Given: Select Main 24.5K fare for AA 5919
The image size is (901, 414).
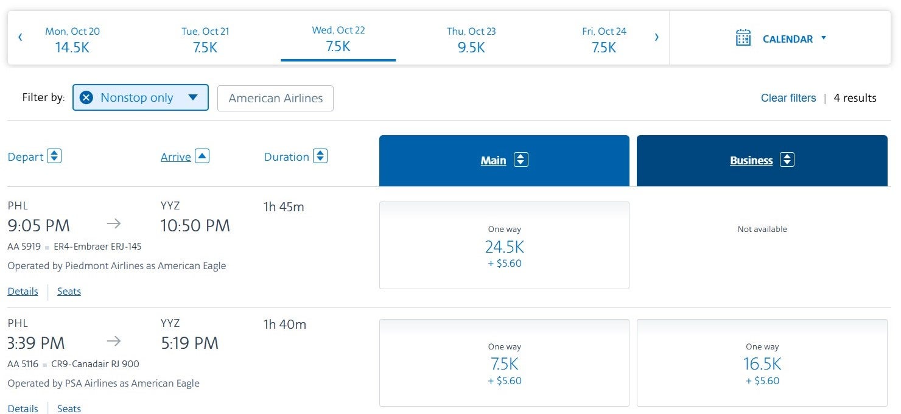Looking at the screenshot, I should pos(504,245).
